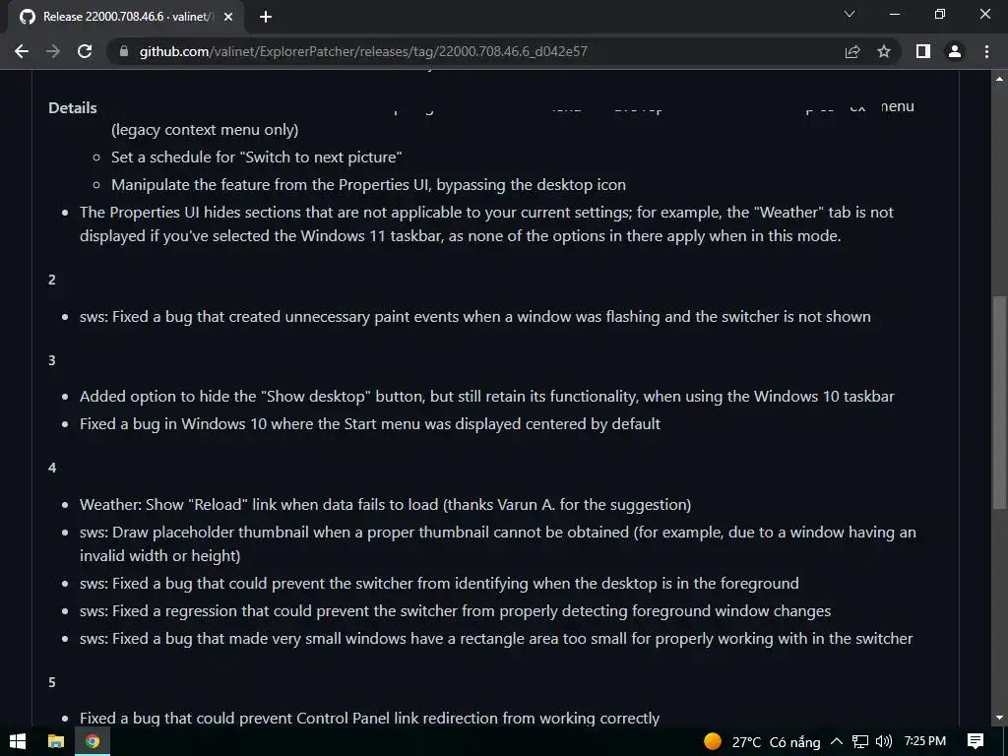Open File Explorer from the taskbar
The image size is (1008, 756).
pos(56,741)
